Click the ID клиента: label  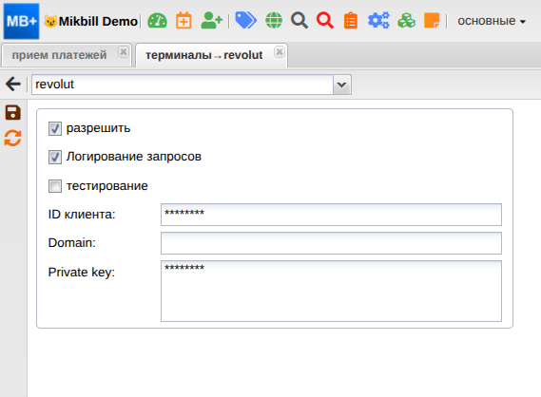click(82, 215)
